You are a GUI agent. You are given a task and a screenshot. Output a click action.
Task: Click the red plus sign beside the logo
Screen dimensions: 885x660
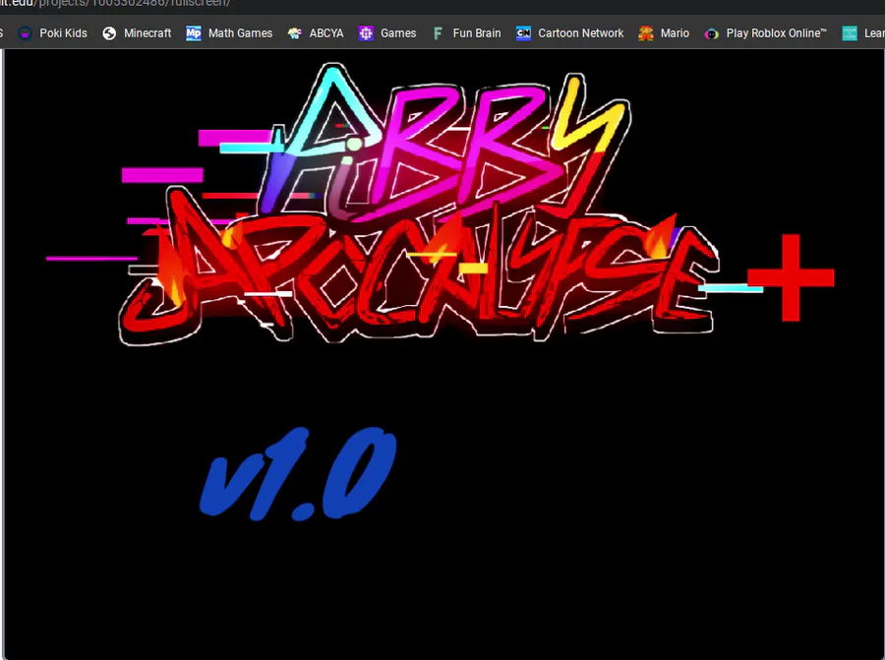791,277
